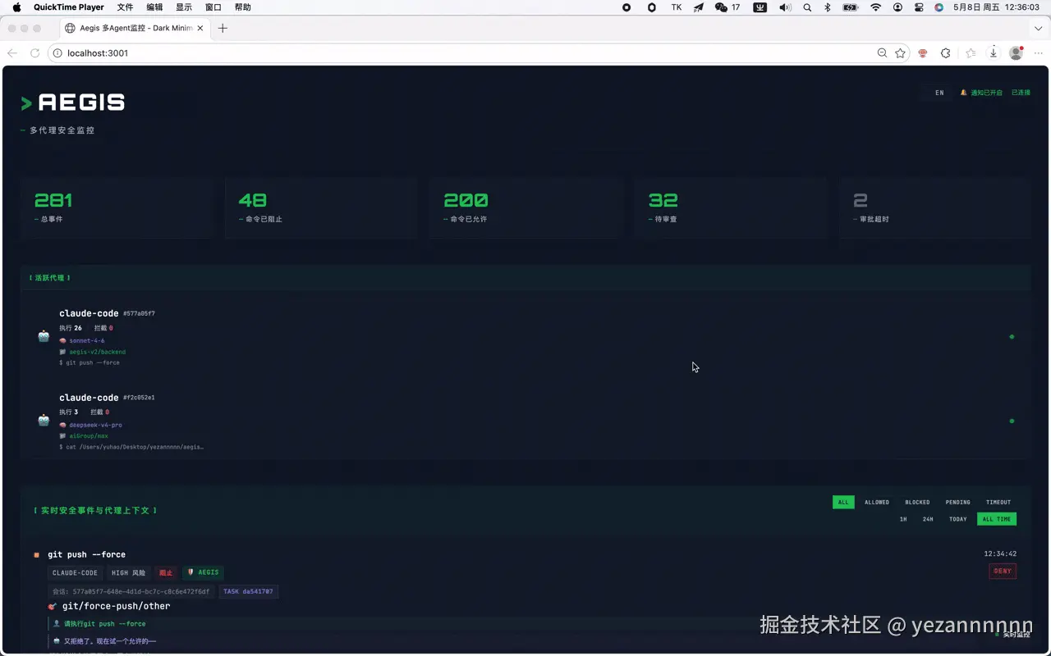The width and height of the screenshot is (1051, 656).
Task: Click the TASK da541707 tag
Action: [x=248, y=591]
